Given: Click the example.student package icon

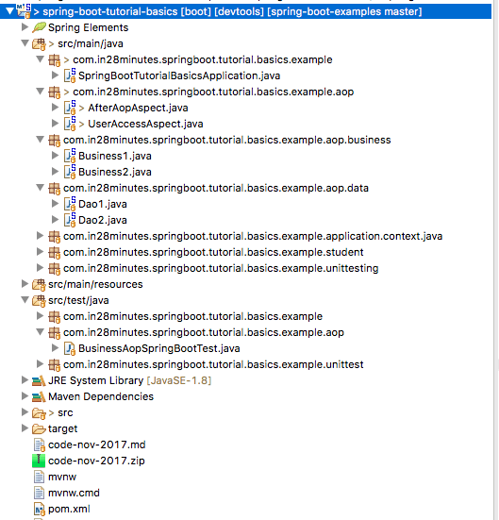Looking at the screenshot, I should point(54,252).
